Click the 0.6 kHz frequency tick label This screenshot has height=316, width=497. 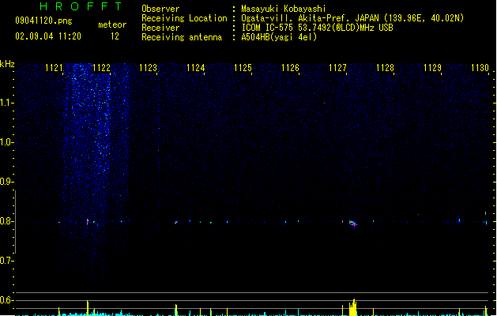coord(6,300)
